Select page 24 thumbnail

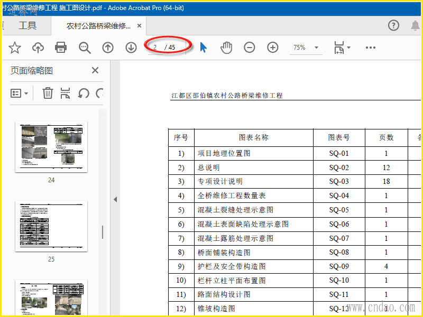(x=51, y=147)
